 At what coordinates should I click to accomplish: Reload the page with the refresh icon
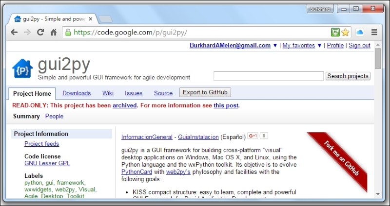(40, 32)
